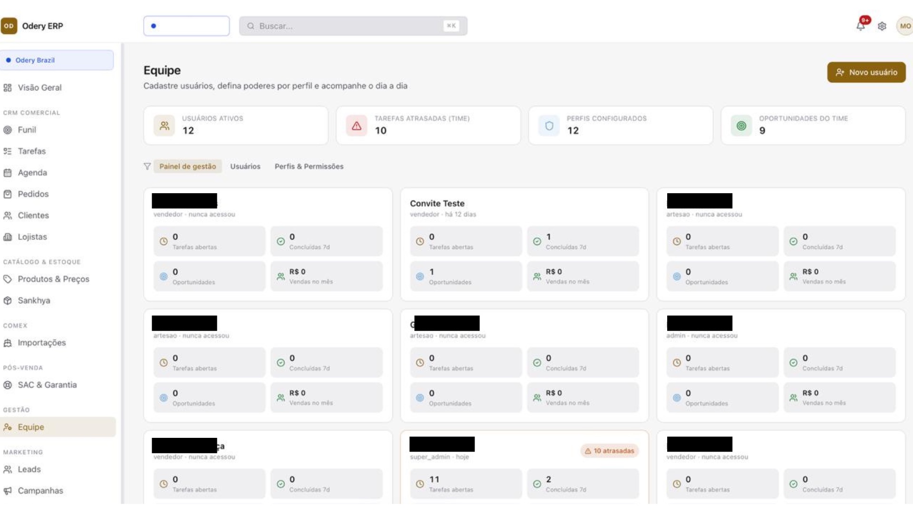913x514 pixels.
Task: Select the Painel de gestão tab
Action: (187, 167)
